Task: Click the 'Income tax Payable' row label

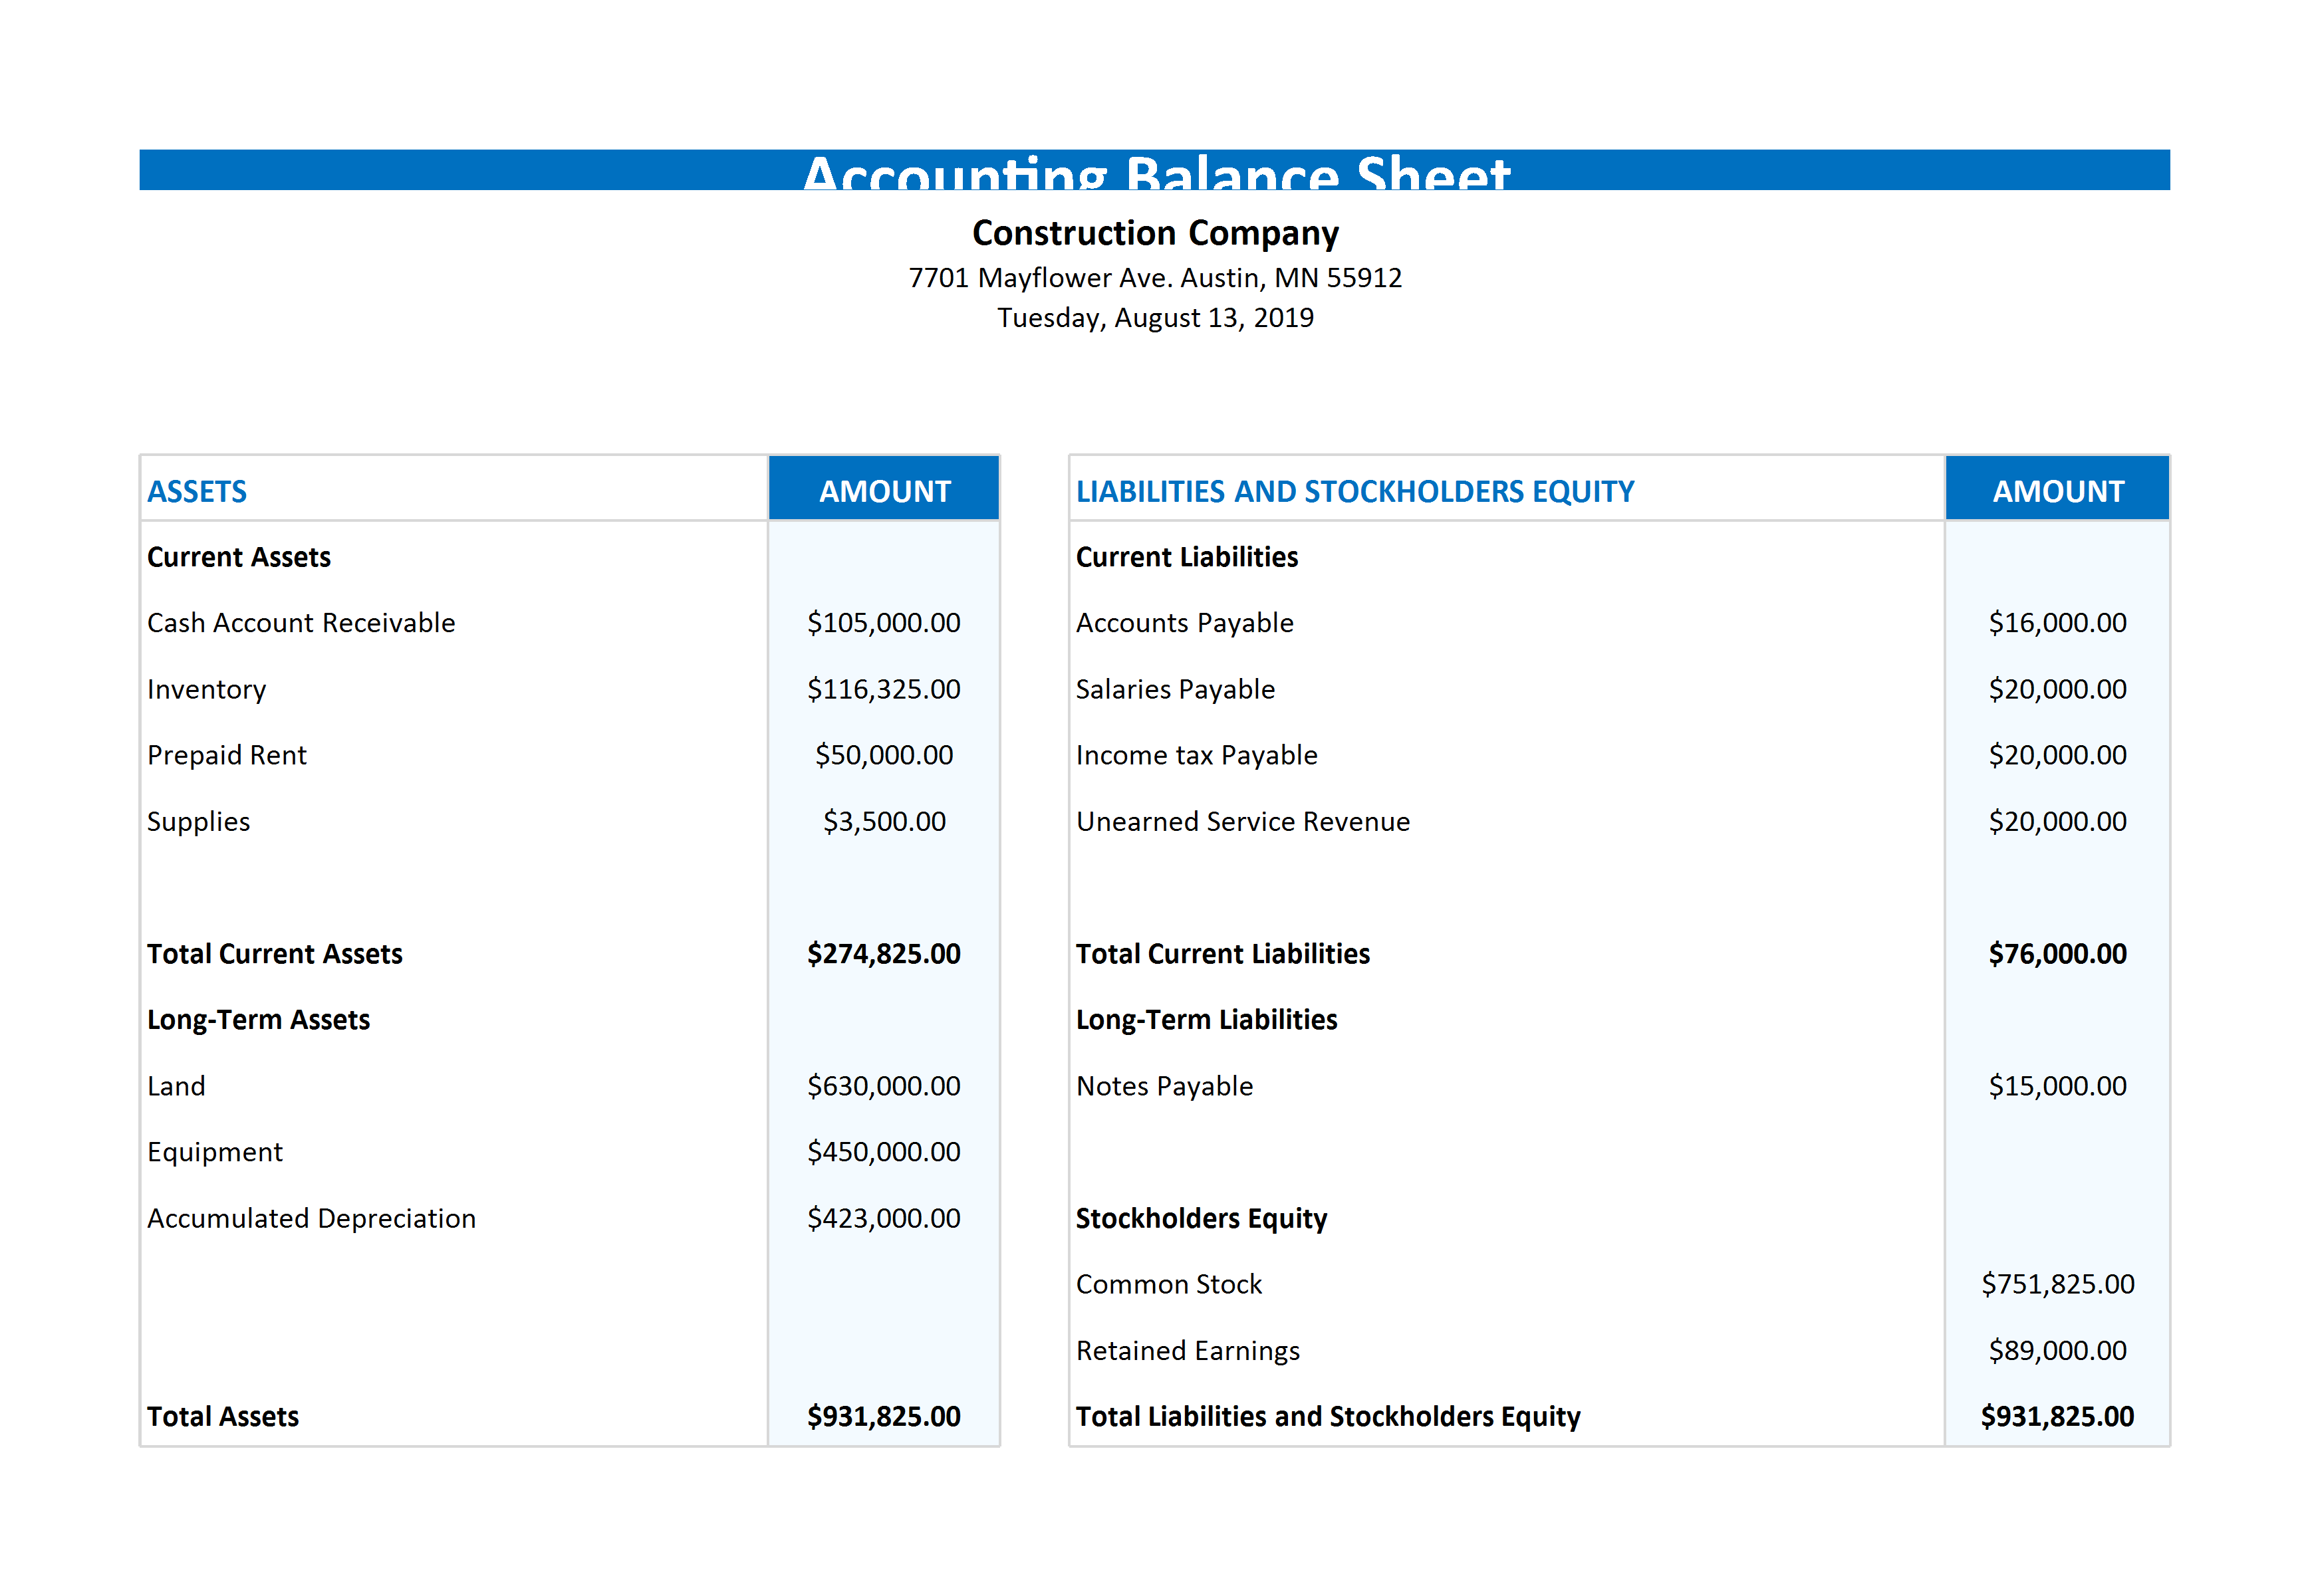Action: [1198, 755]
